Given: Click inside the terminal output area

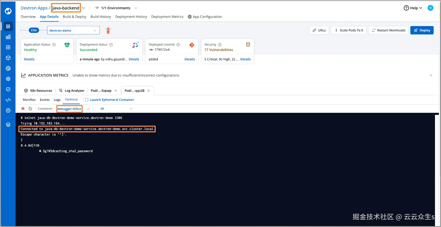Looking at the screenshot, I should [225, 169].
